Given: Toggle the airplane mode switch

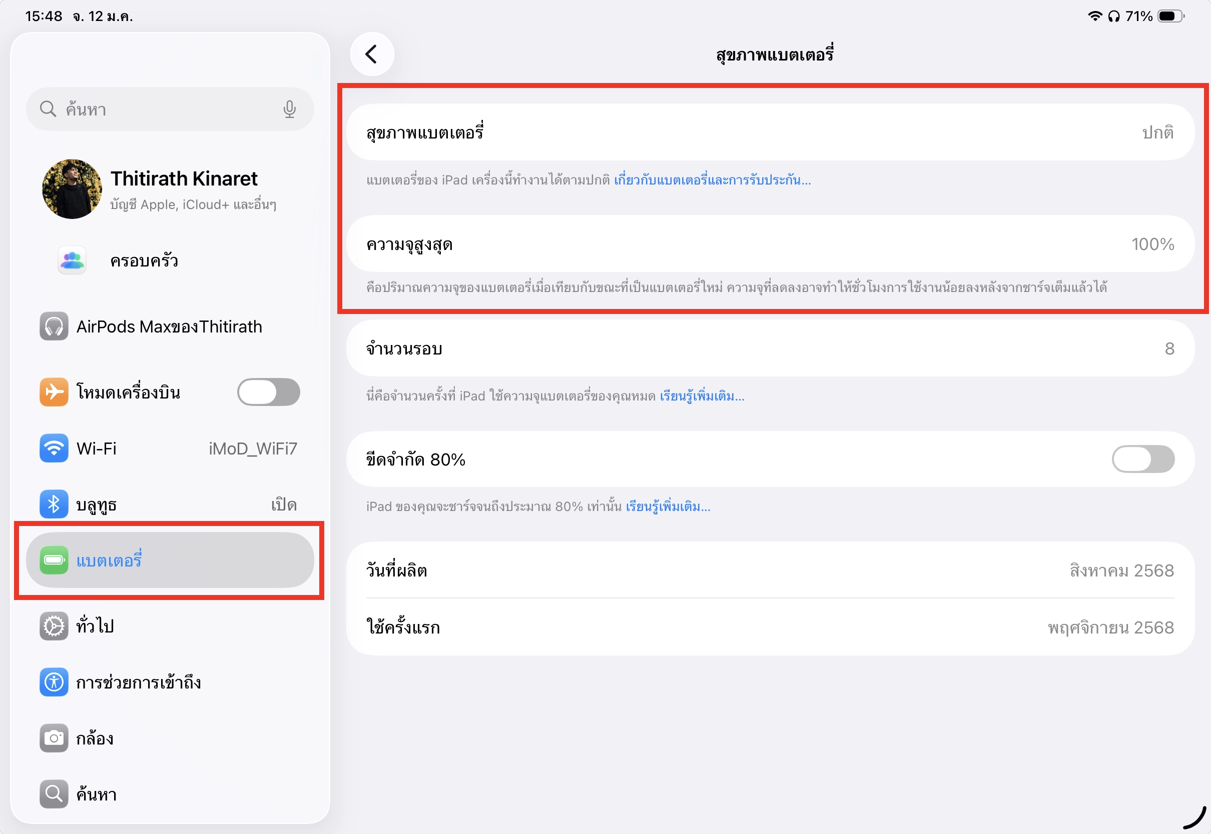Looking at the screenshot, I should 268,392.
